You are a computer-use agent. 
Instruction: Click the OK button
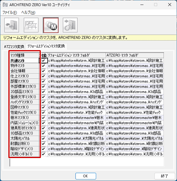pos(85,176)
